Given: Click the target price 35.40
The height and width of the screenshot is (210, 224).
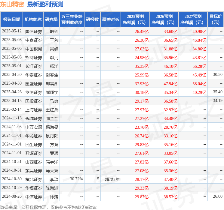Looking at the screenshot, I should [x=218, y=92].
